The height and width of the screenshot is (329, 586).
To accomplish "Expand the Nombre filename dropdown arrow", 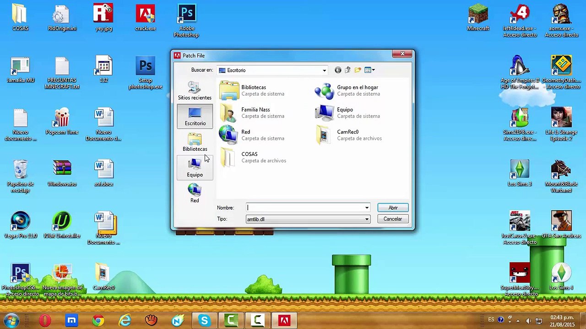I will click(367, 208).
